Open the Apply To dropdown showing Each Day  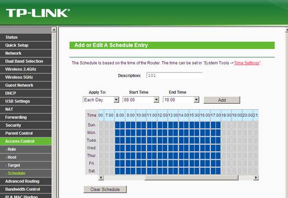click(101, 100)
